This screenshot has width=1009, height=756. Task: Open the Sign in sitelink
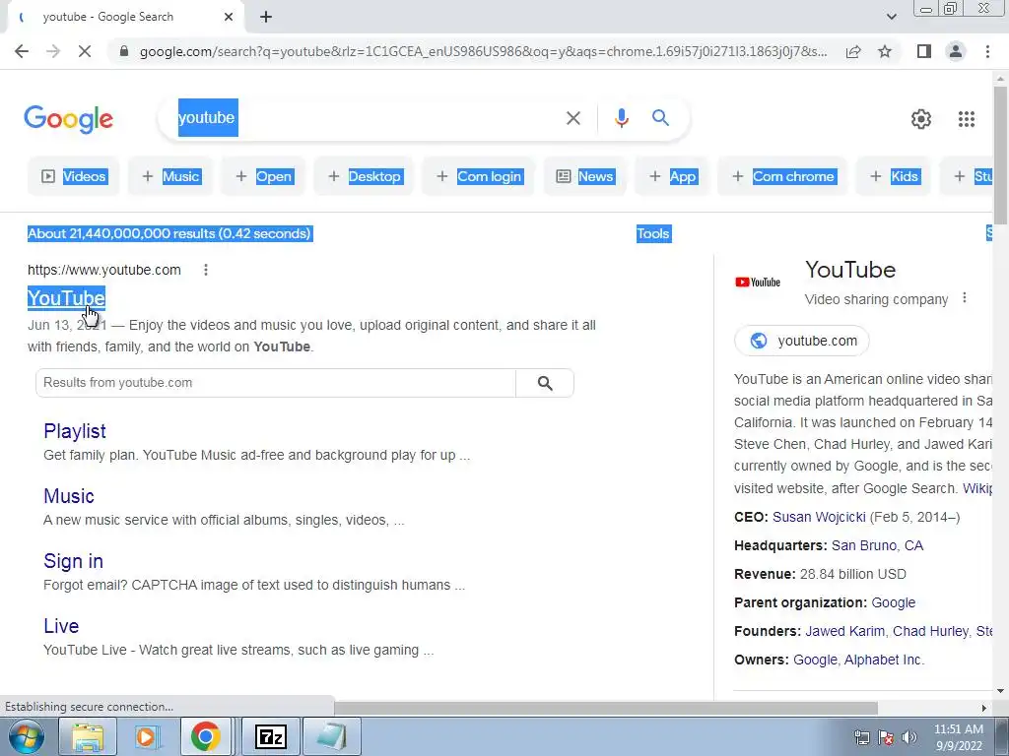[73, 561]
